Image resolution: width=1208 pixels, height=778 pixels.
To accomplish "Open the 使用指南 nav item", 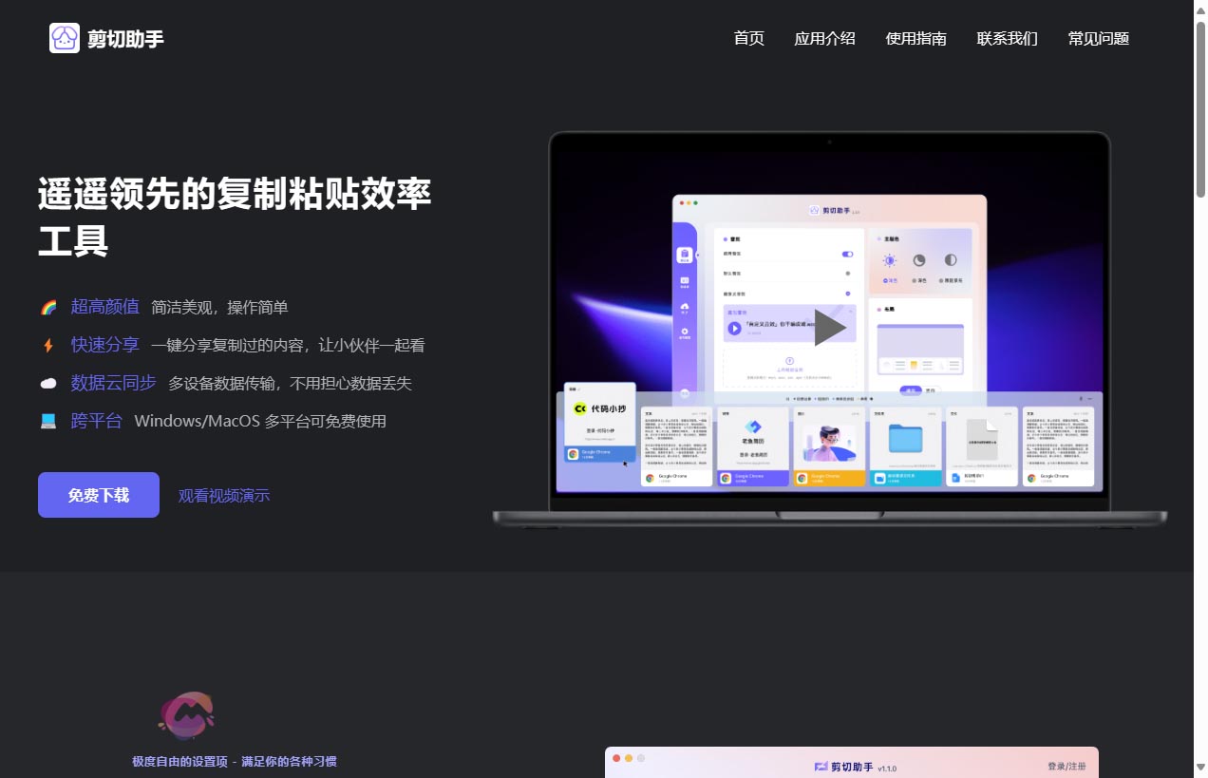I will (915, 39).
